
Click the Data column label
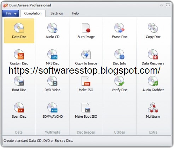[19, 132]
